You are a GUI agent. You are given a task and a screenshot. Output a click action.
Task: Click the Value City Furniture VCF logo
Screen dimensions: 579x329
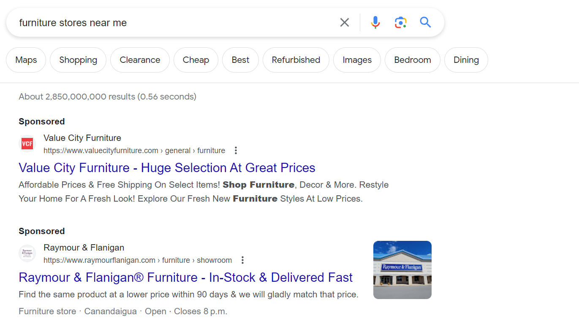click(x=27, y=144)
